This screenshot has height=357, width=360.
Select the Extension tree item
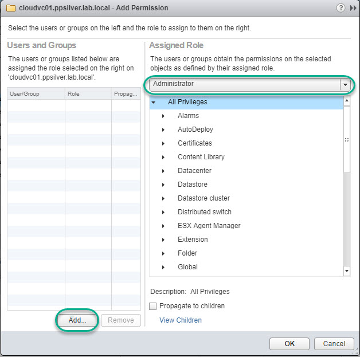tap(193, 240)
